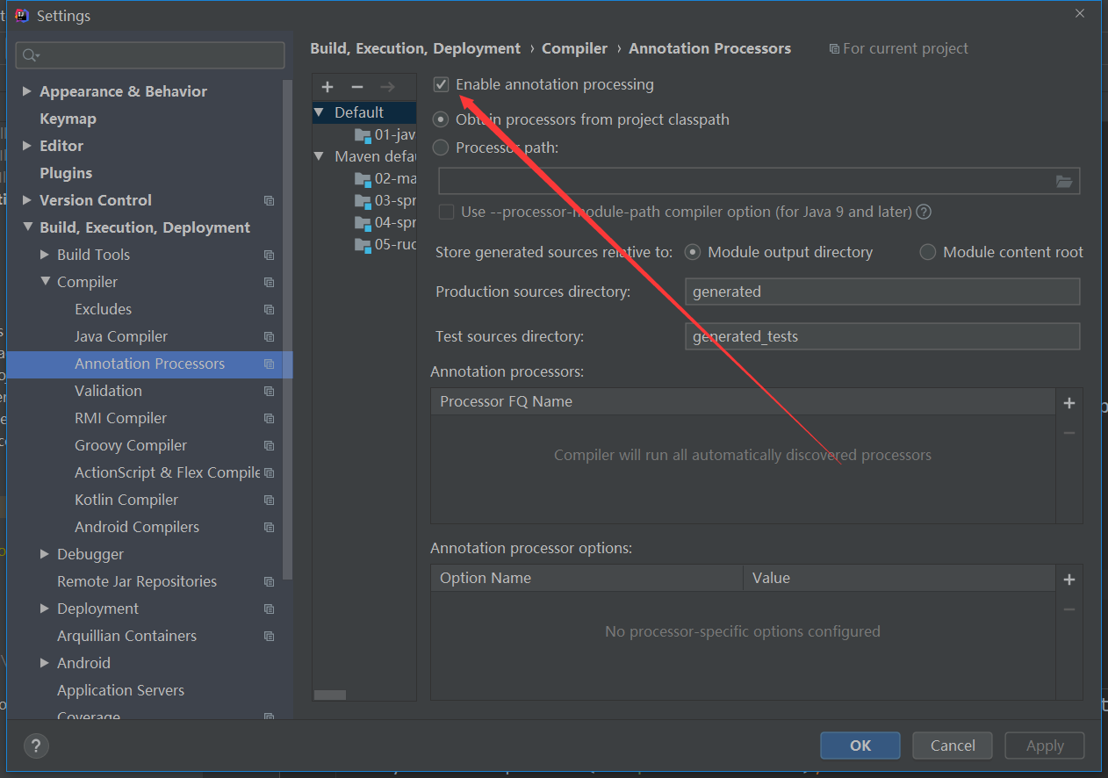The image size is (1108, 778).
Task: Expand Android settings node
Action: [x=45, y=663]
